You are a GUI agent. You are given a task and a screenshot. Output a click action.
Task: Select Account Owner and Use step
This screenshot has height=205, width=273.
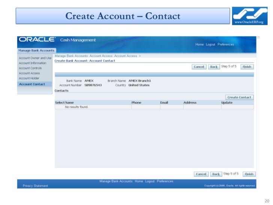pos(35,58)
